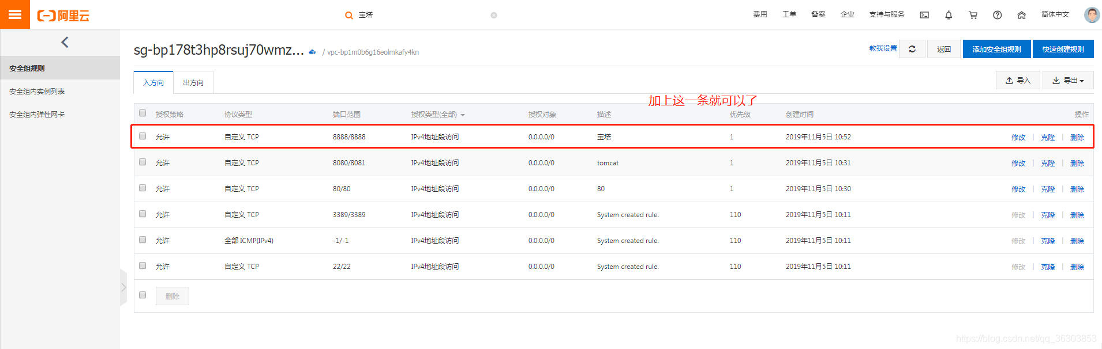Open the 教我设置 link

coord(883,48)
